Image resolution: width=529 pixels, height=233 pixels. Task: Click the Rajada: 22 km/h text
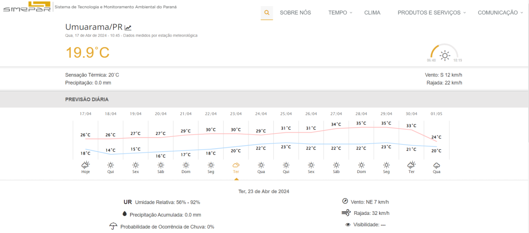click(x=444, y=83)
